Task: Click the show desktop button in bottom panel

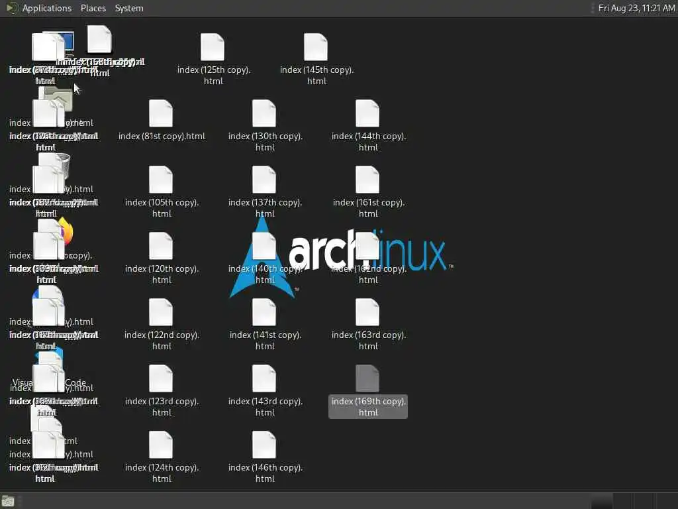Action: pyautogui.click(x=8, y=501)
